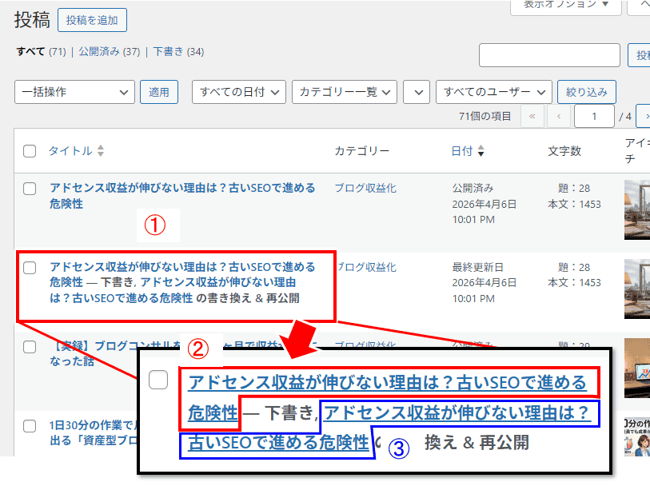Click the current page number field
The height and width of the screenshot is (494, 650).
(594, 116)
